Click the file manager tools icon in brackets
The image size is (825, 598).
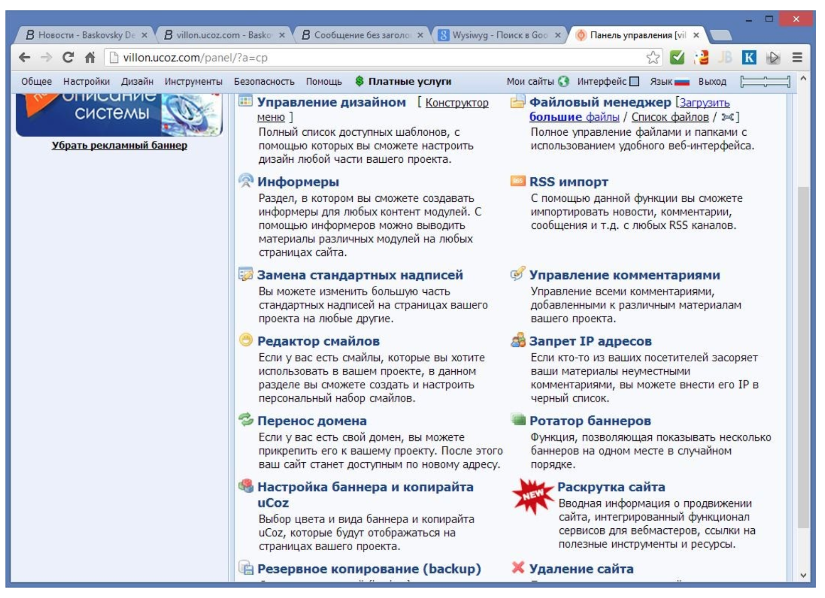click(x=727, y=117)
